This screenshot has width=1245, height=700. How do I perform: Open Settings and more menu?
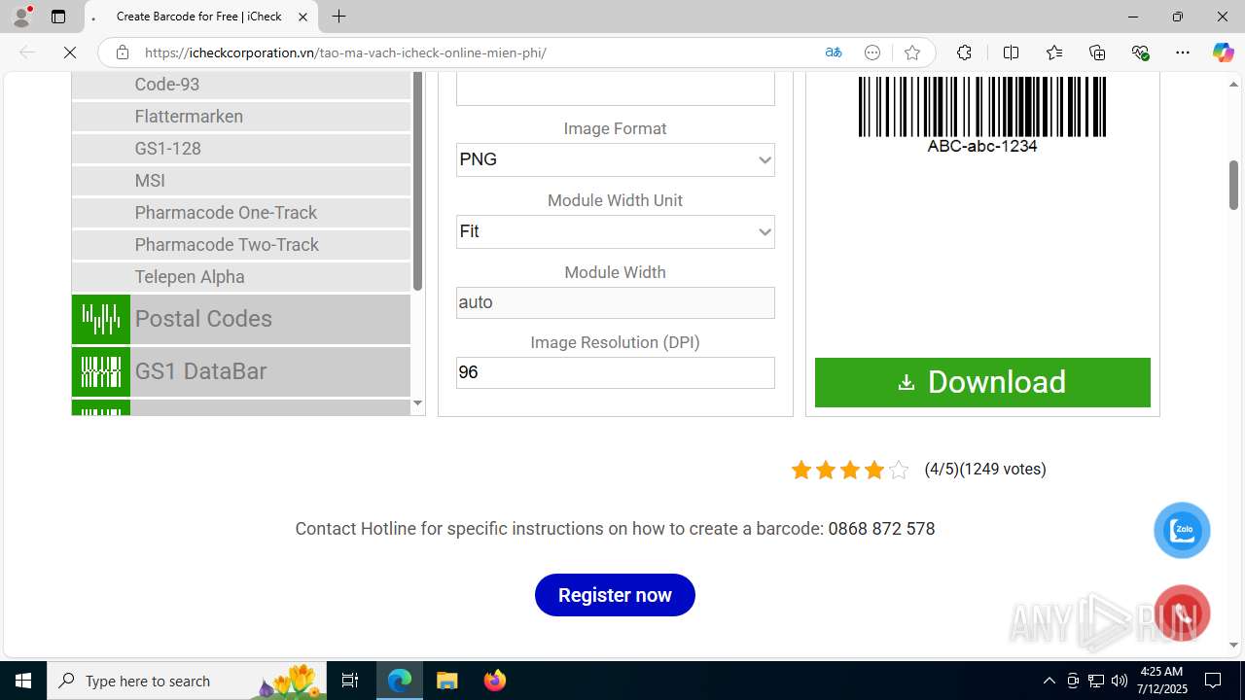tap(1183, 52)
